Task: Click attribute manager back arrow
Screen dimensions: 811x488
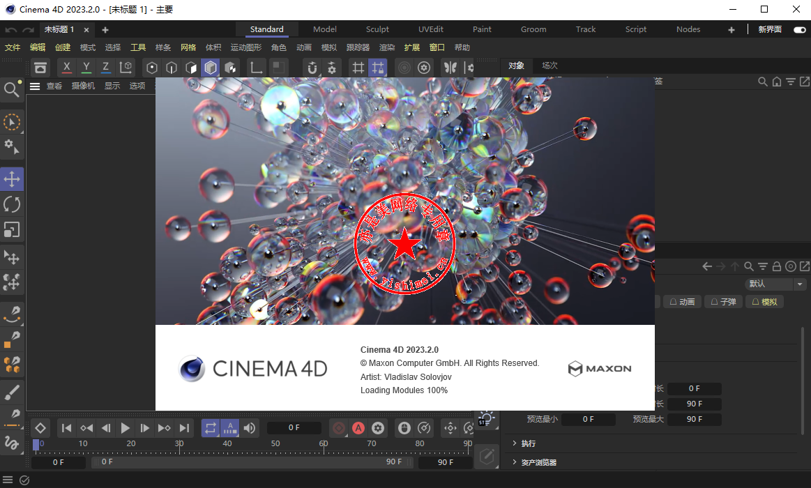Action: 707,267
